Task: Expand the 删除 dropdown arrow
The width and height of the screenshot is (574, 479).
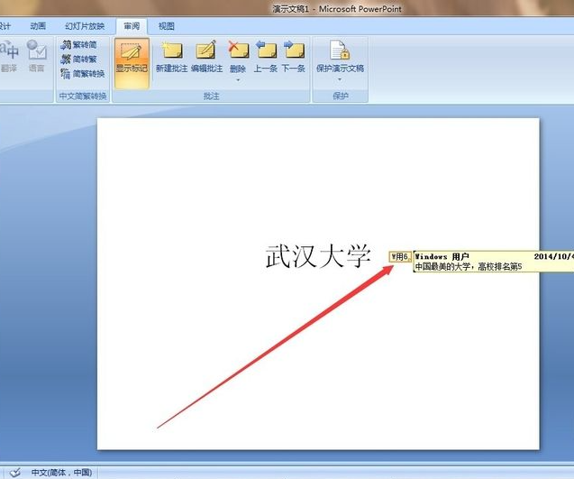Action: pos(238,79)
